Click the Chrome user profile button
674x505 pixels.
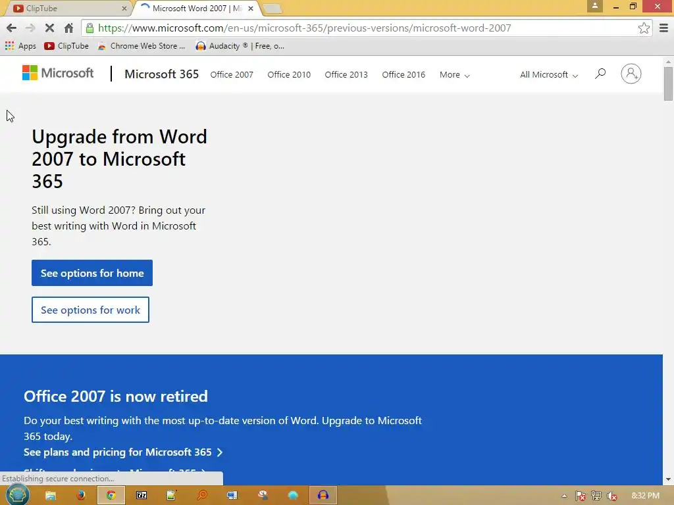[595, 6]
